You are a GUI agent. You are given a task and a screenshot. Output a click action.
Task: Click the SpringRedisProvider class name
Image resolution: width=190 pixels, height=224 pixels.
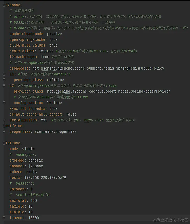pos(151,91)
